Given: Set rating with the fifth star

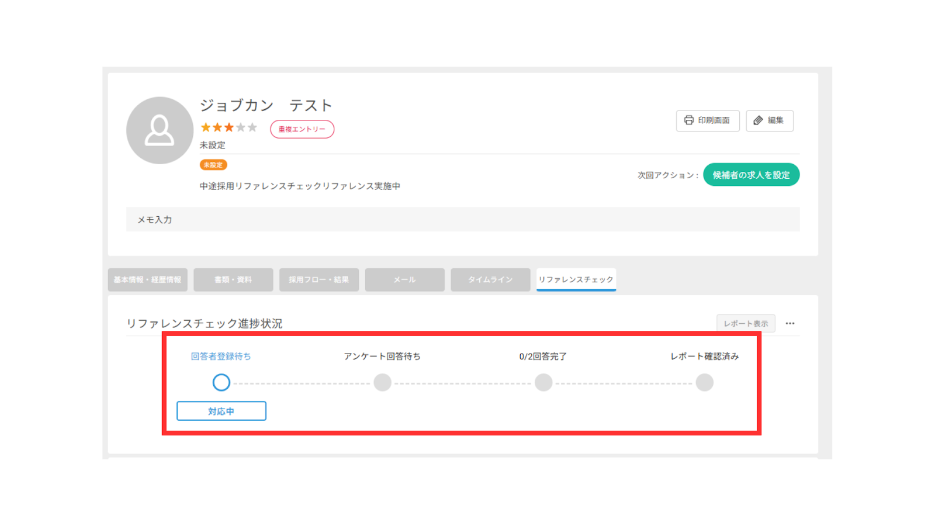Looking at the screenshot, I should 252,127.
